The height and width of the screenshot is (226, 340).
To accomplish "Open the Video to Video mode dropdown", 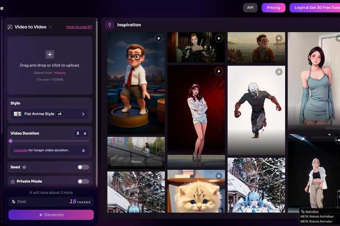I will coord(50,27).
